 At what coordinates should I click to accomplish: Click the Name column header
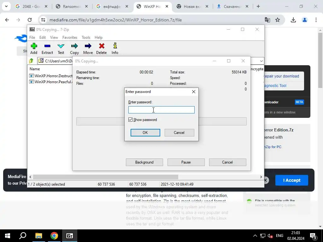(35, 69)
